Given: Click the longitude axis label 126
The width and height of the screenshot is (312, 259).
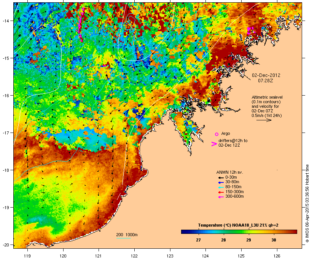Looking at the screenshot, I should [277, 256].
